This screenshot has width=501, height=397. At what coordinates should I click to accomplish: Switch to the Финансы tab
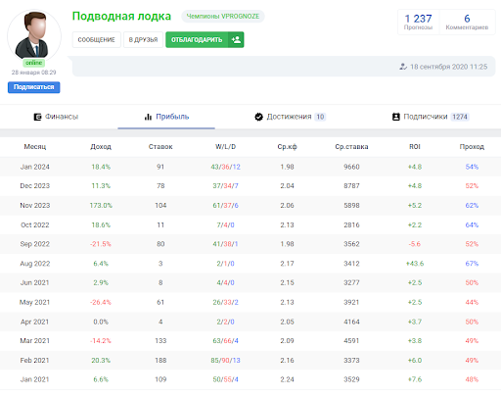[x=56, y=117]
